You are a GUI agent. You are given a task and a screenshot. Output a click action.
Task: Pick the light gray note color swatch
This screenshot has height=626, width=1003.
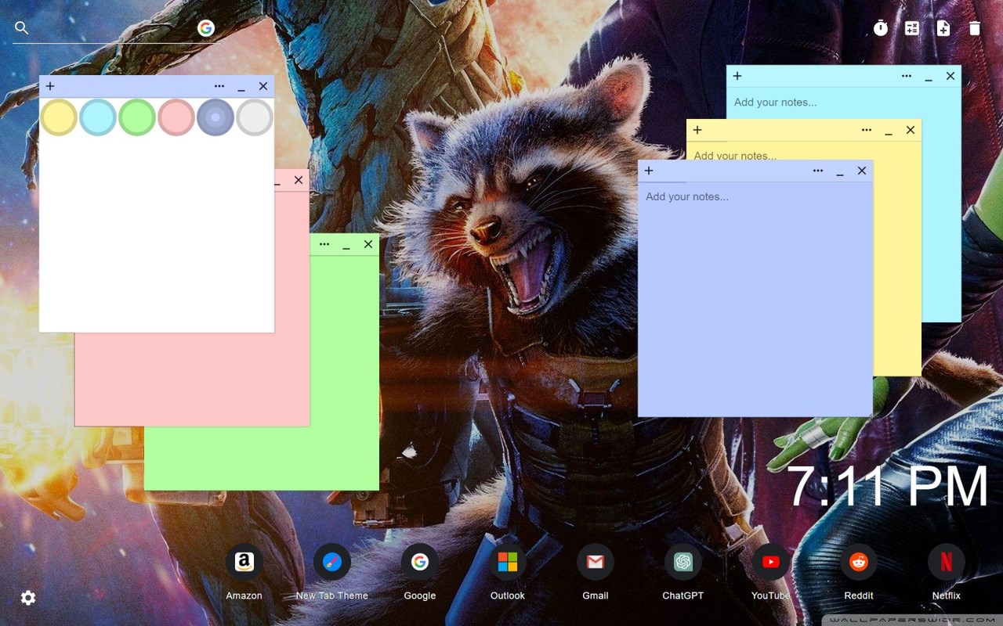point(255,117)
